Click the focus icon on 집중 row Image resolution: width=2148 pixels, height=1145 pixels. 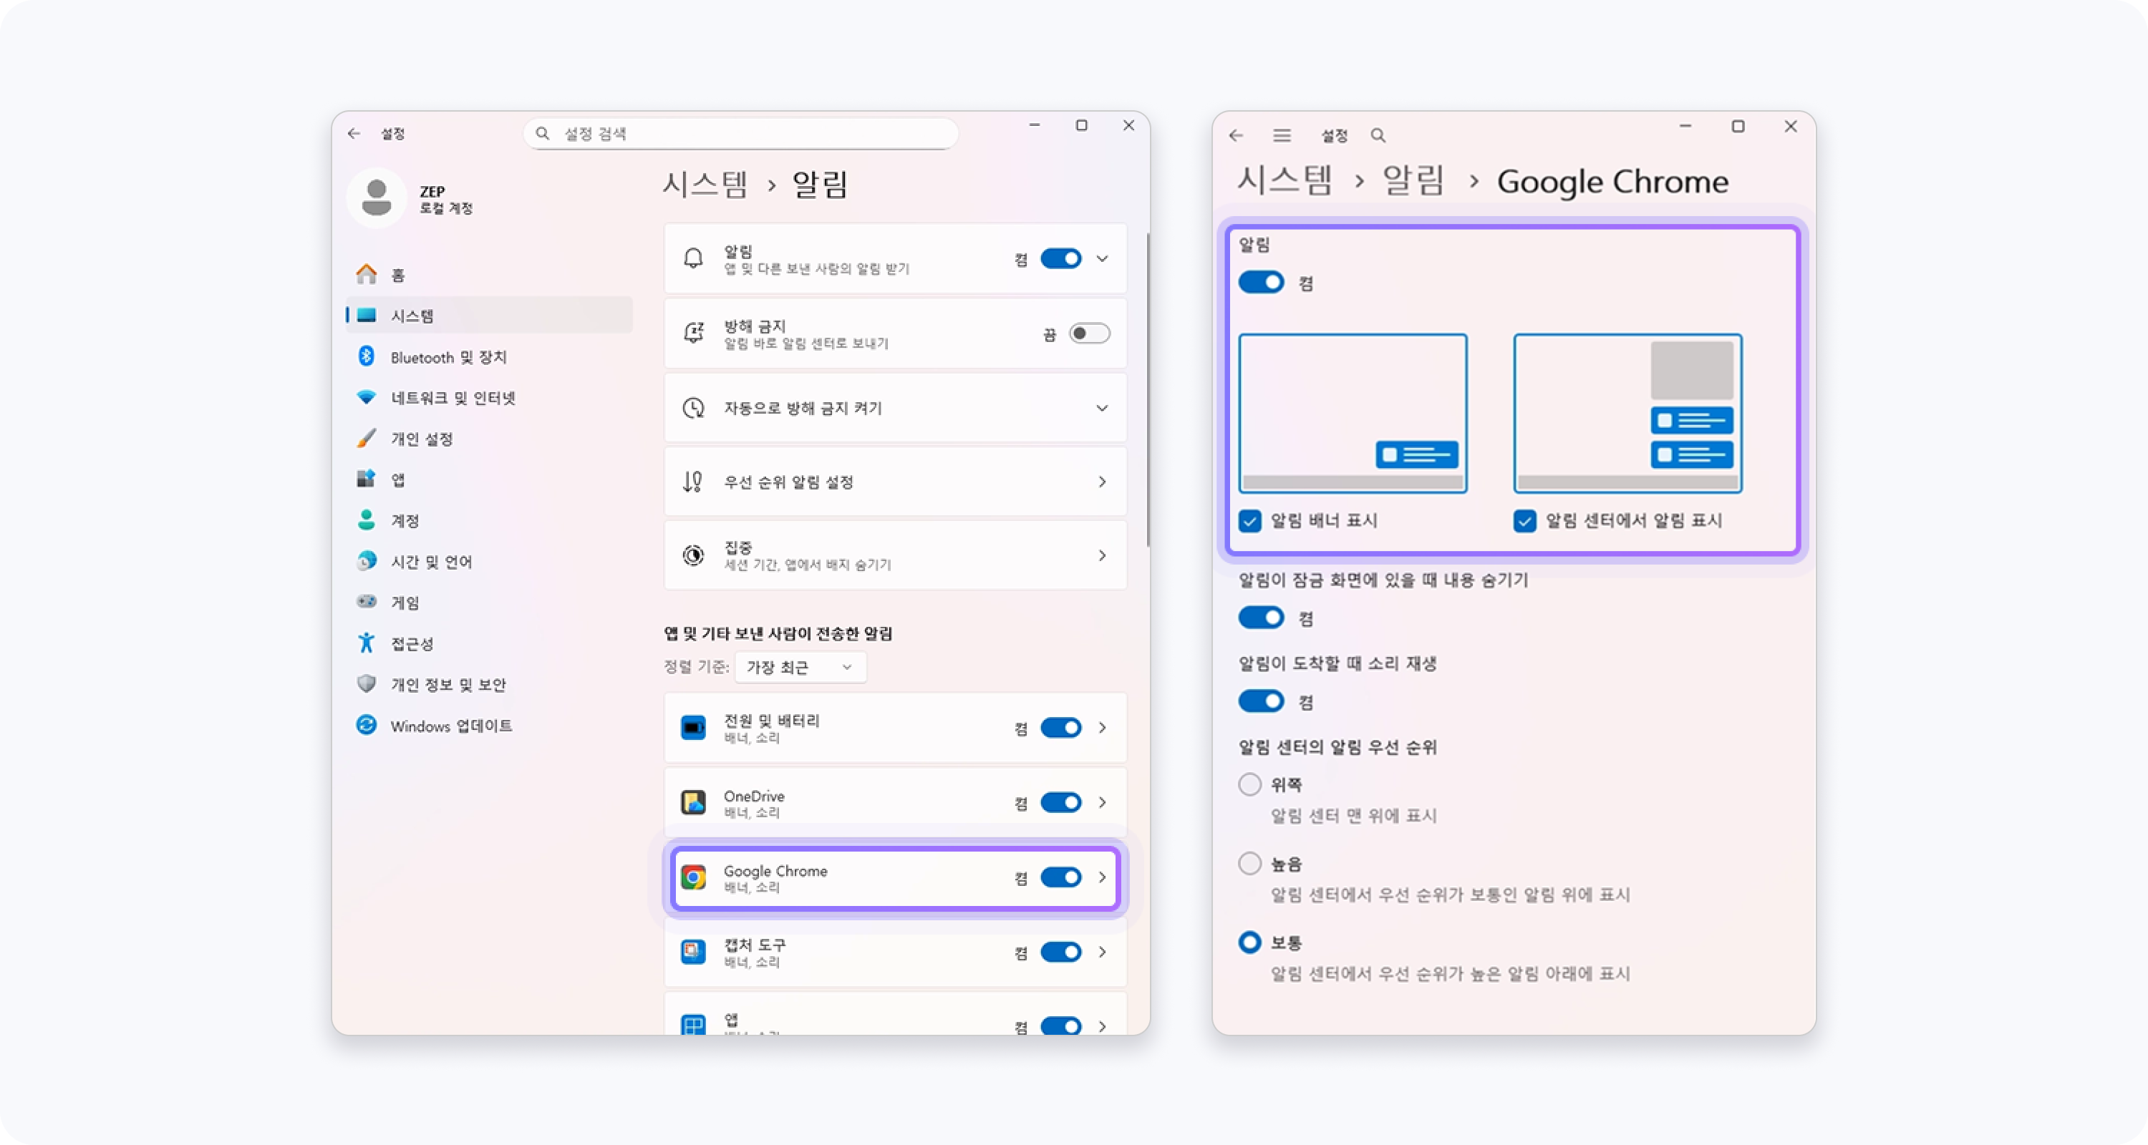693,555
